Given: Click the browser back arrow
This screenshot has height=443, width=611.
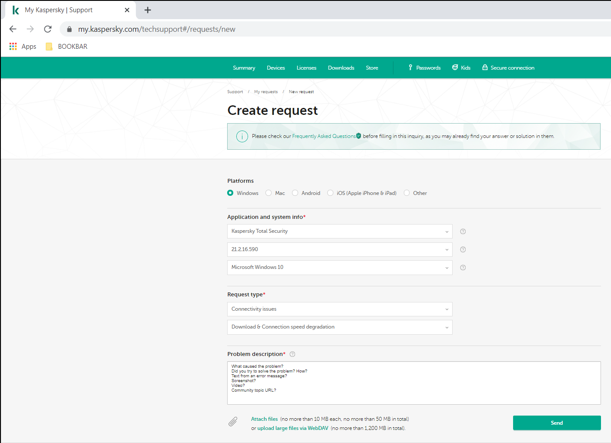Looking at the screenshot, I should (x=13, y=29).
